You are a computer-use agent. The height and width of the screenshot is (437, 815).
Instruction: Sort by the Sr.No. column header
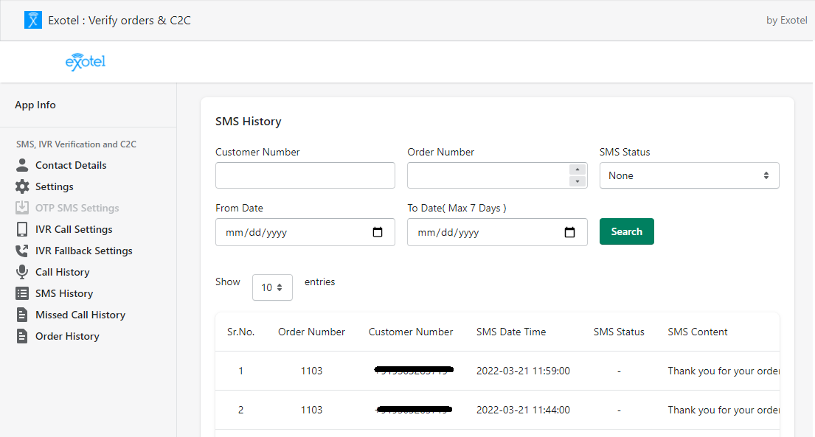point(240,332)
